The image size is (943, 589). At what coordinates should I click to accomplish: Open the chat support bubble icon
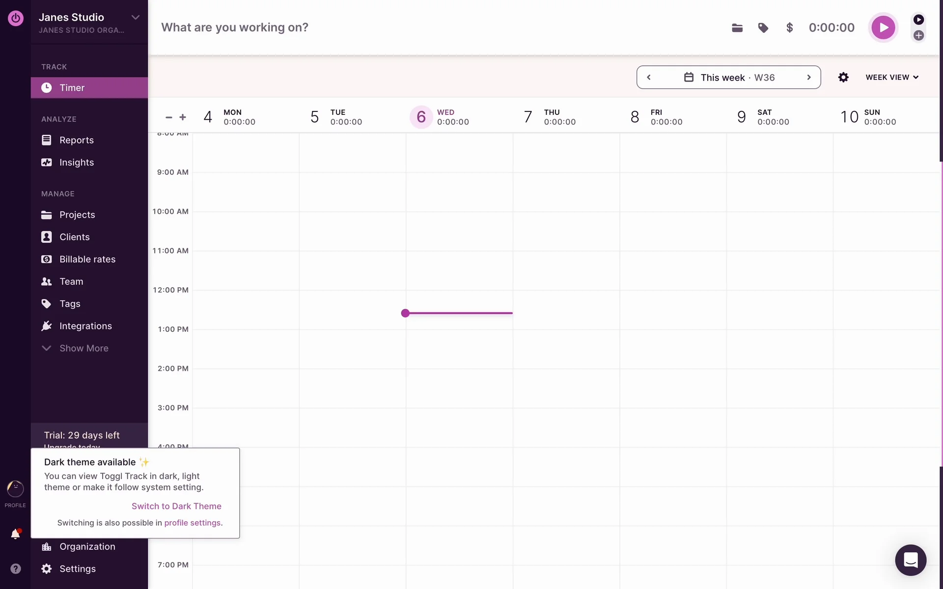(910, 560)
